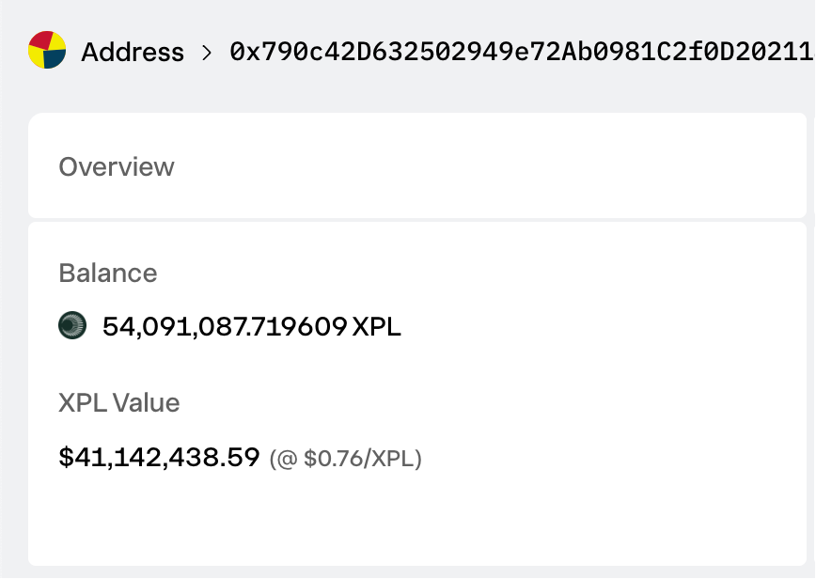816x579 pixels.
Task: Click empty space right of Balance label
Action: [470, 274]
